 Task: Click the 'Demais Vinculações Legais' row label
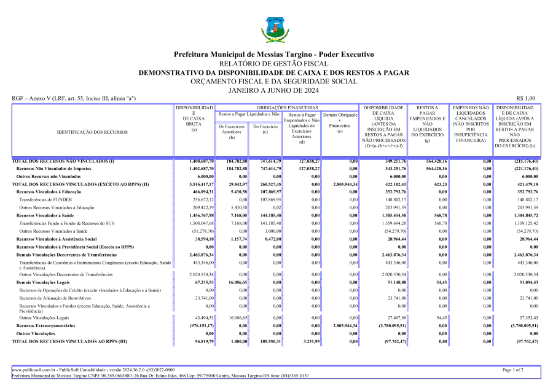tap(41, 282)
